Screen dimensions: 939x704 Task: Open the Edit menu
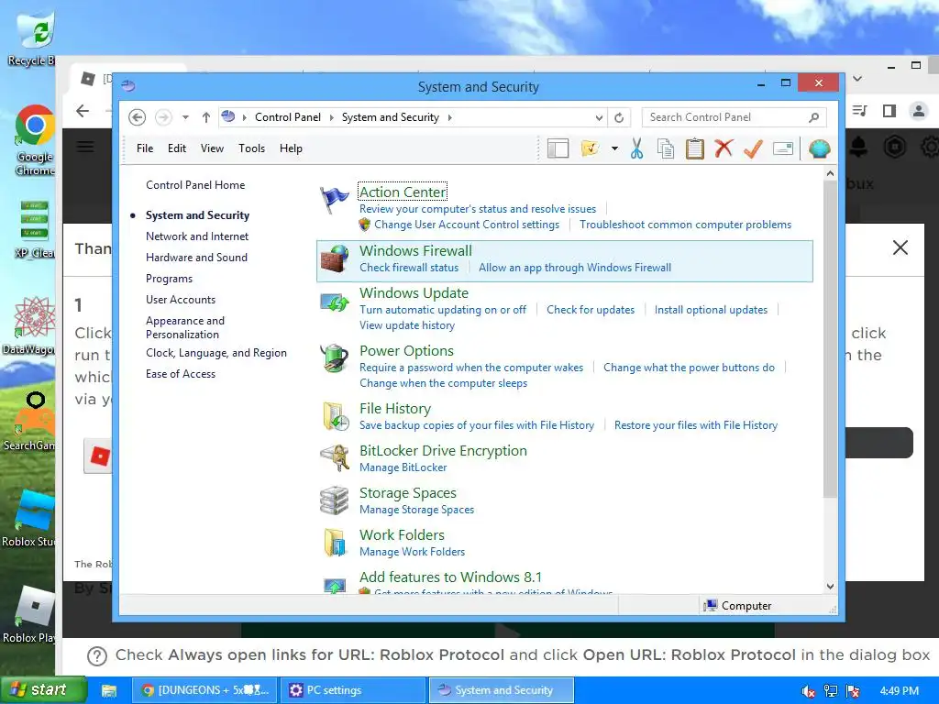tap(177, 148)
